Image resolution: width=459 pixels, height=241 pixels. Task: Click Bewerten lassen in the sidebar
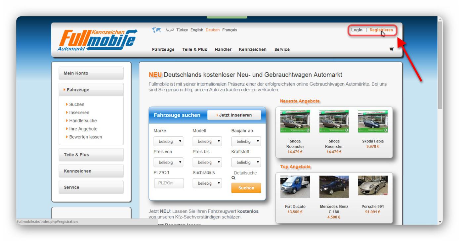coord(85,137)
